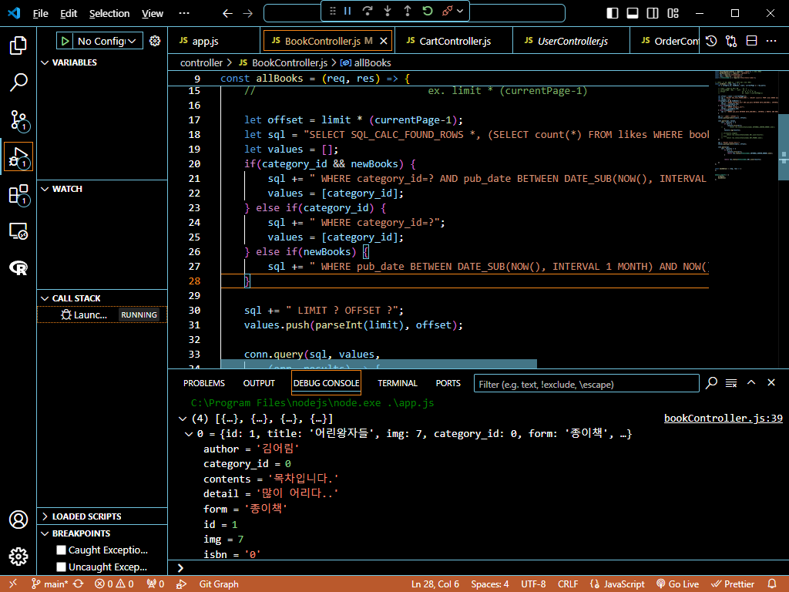Open the R extension view
The height and width of the screenshot is (592, 789).
(x=18, y=267)
